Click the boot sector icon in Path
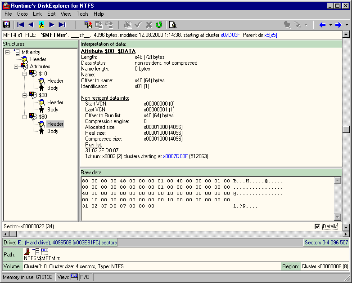Image resolution: width=352 pixels, height=283 pixels. click(x=27, y=252)
